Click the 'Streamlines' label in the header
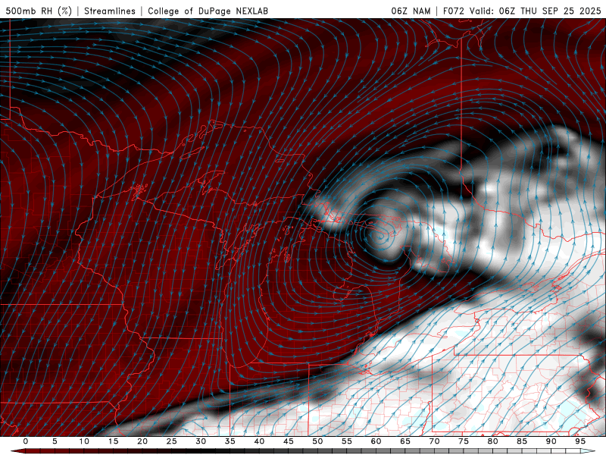This screenshot has width=606, height=455. (x=110, y=11)
